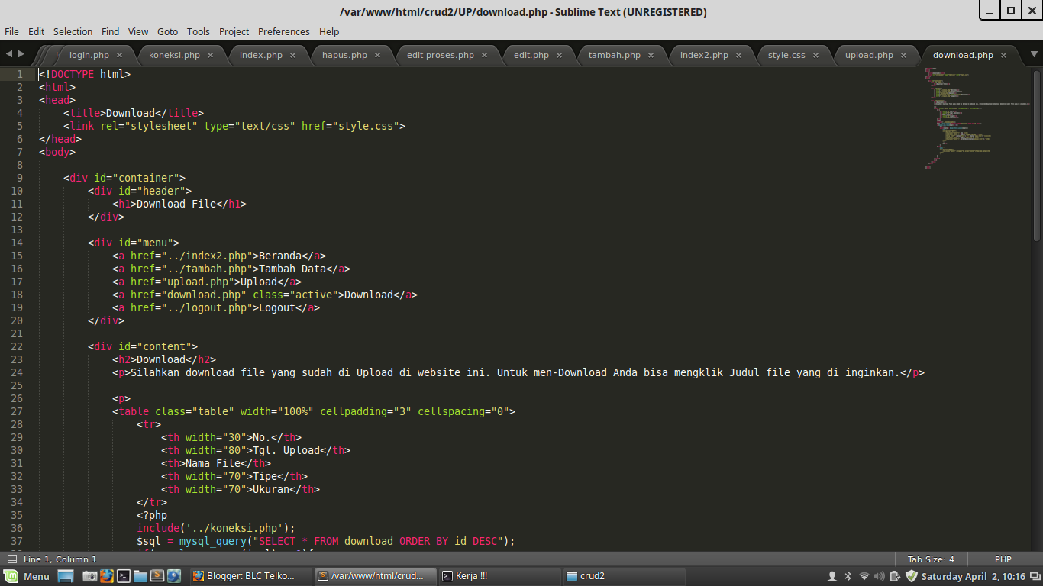Open the Bluetooth tray icon
1043x586 pixels.
click(848, 576)
